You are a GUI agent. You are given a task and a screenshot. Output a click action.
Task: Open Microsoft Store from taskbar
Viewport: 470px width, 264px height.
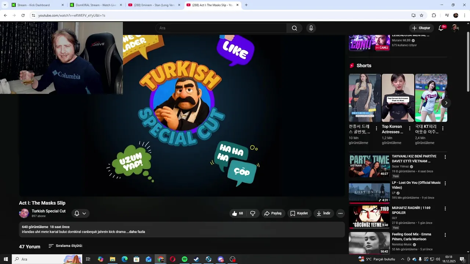137,259
